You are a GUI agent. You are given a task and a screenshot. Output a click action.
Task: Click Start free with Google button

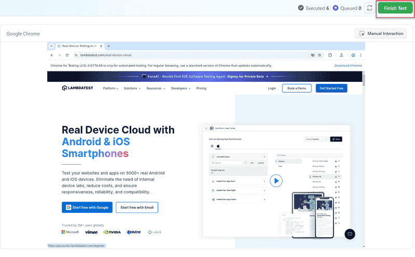pos(87,207)
